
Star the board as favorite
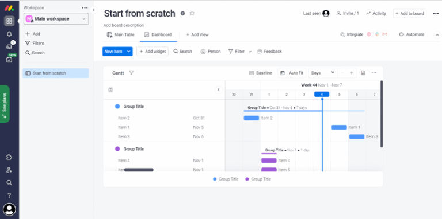pos(192,13)
